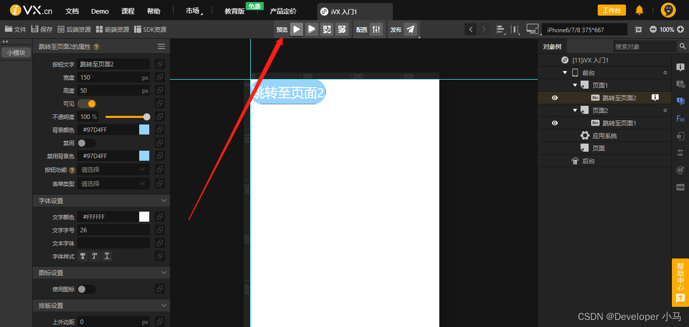Click bind icon beside 宽度 field

coord(159,78)
